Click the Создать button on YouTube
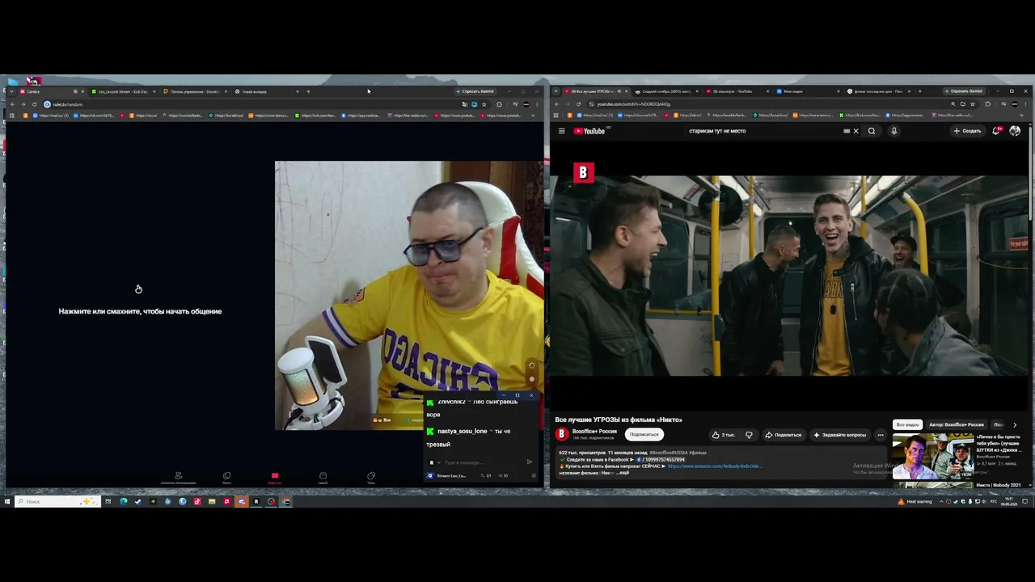1035x582 pixels. 967,131
